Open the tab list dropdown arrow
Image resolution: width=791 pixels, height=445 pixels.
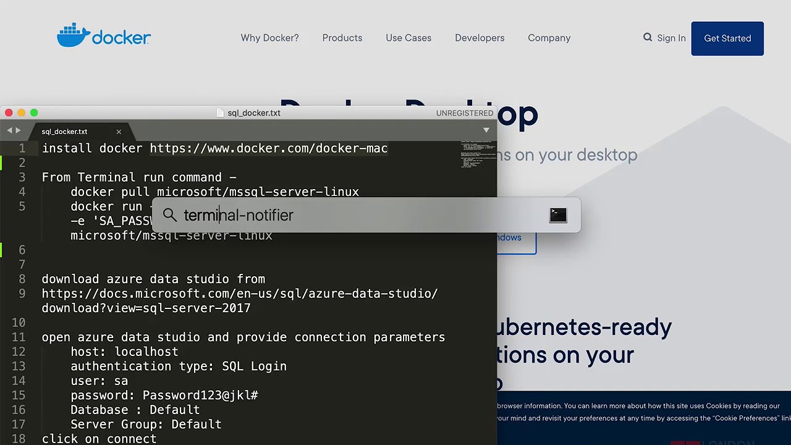[x=486, y=130]
